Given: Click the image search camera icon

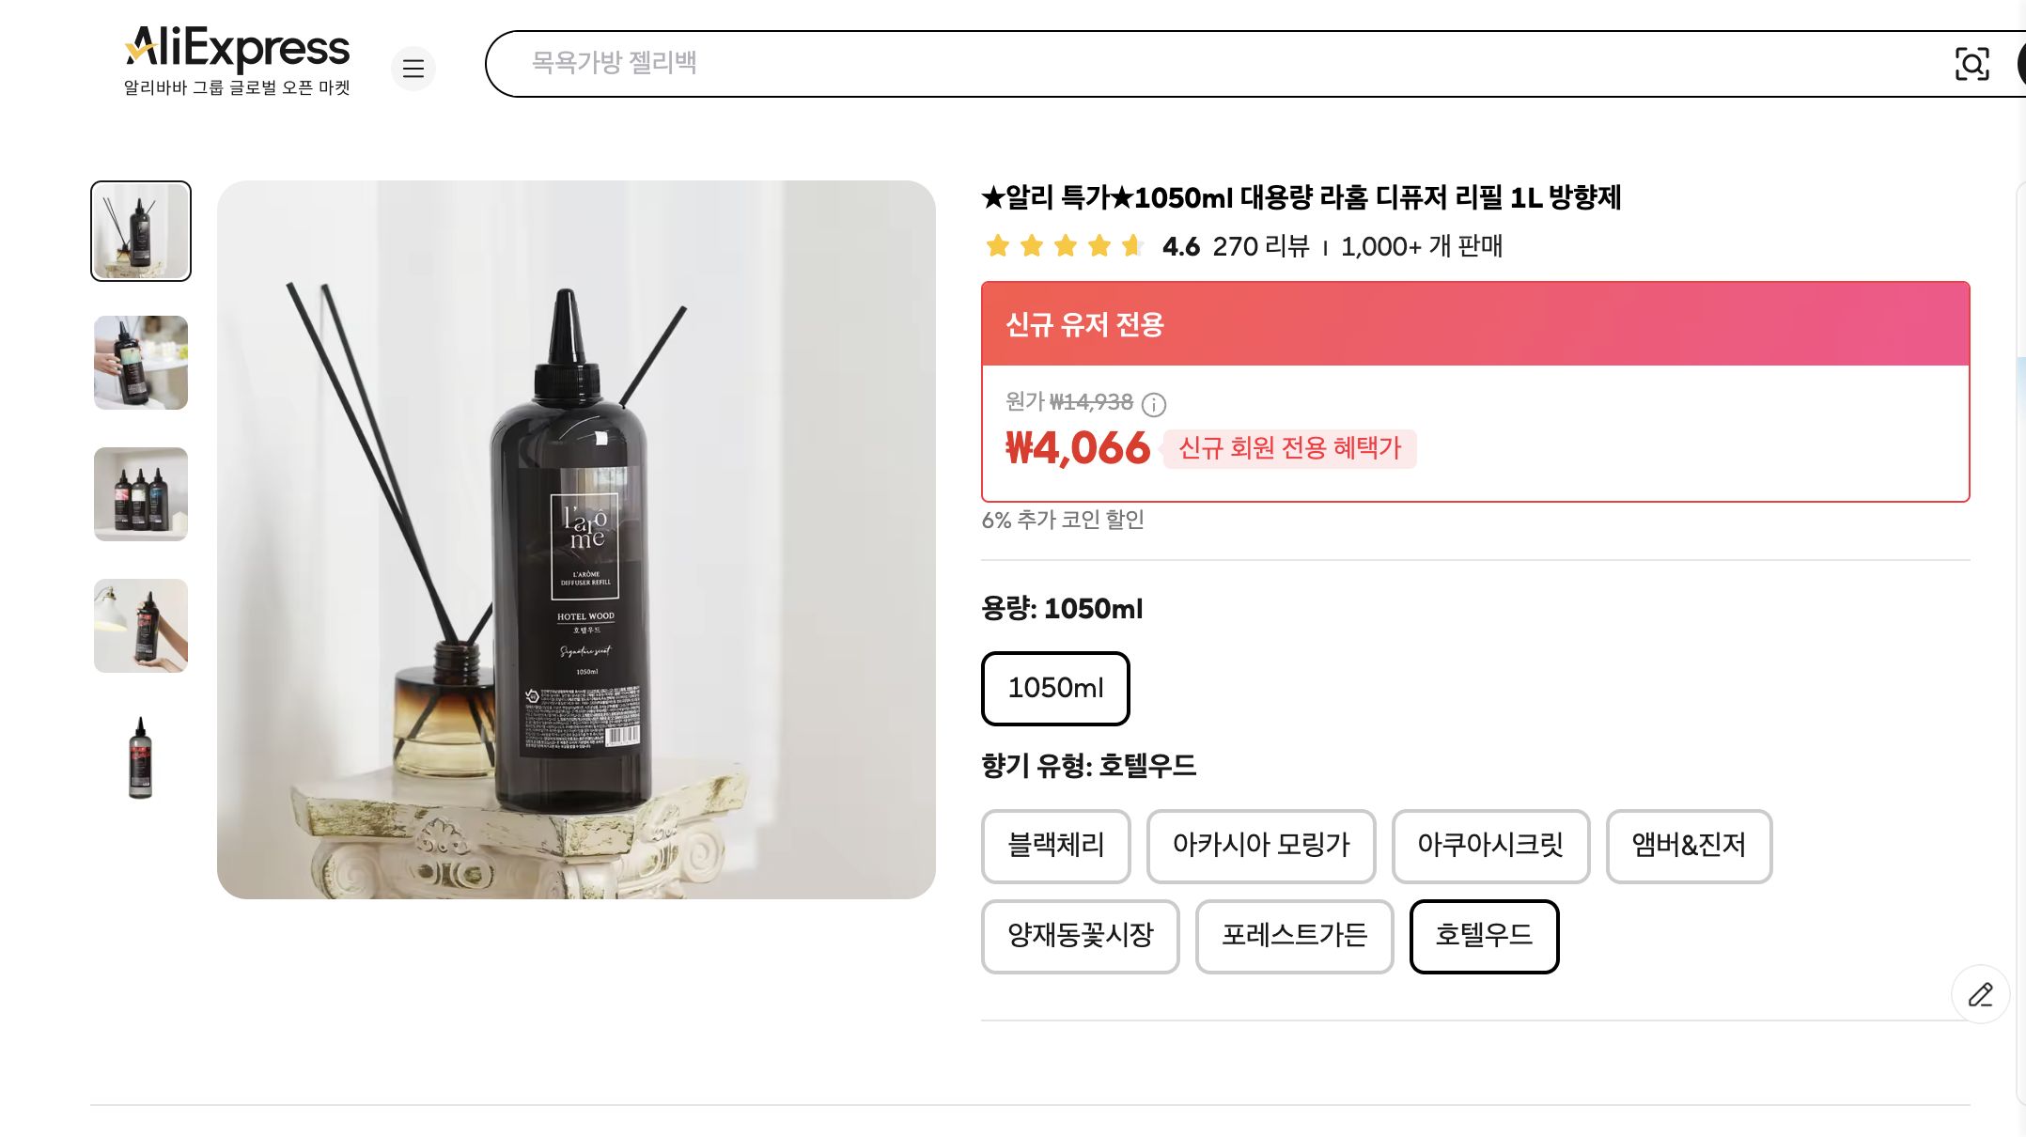Looking at the screenshot, I should coord(1971,64).
